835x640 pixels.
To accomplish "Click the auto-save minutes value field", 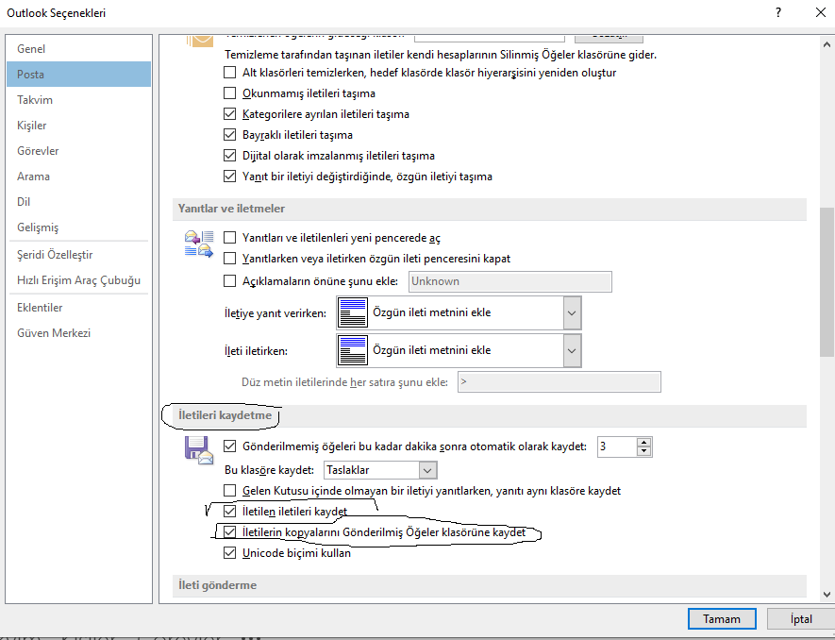I will 617,446.
